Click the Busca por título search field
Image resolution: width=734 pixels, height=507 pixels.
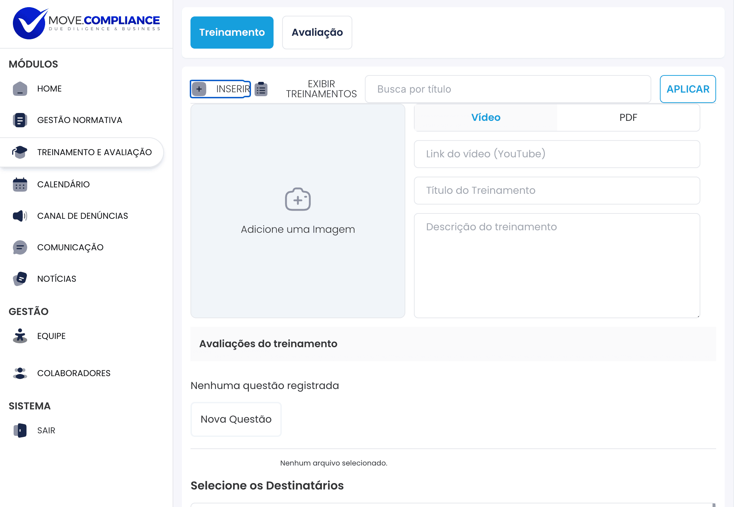[508, 89]
